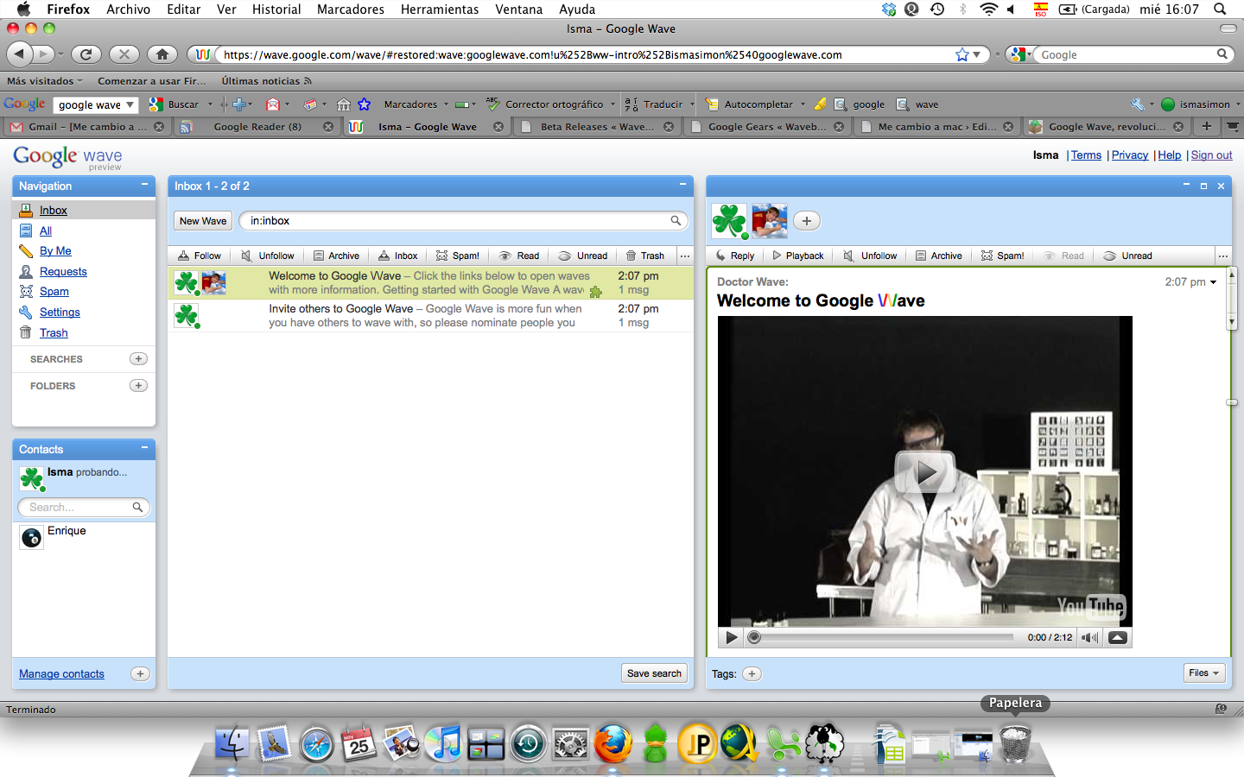Screen dimensions: 1244x777
Task: Mark wave as Read in inbox toolbar
Action: 519,256
